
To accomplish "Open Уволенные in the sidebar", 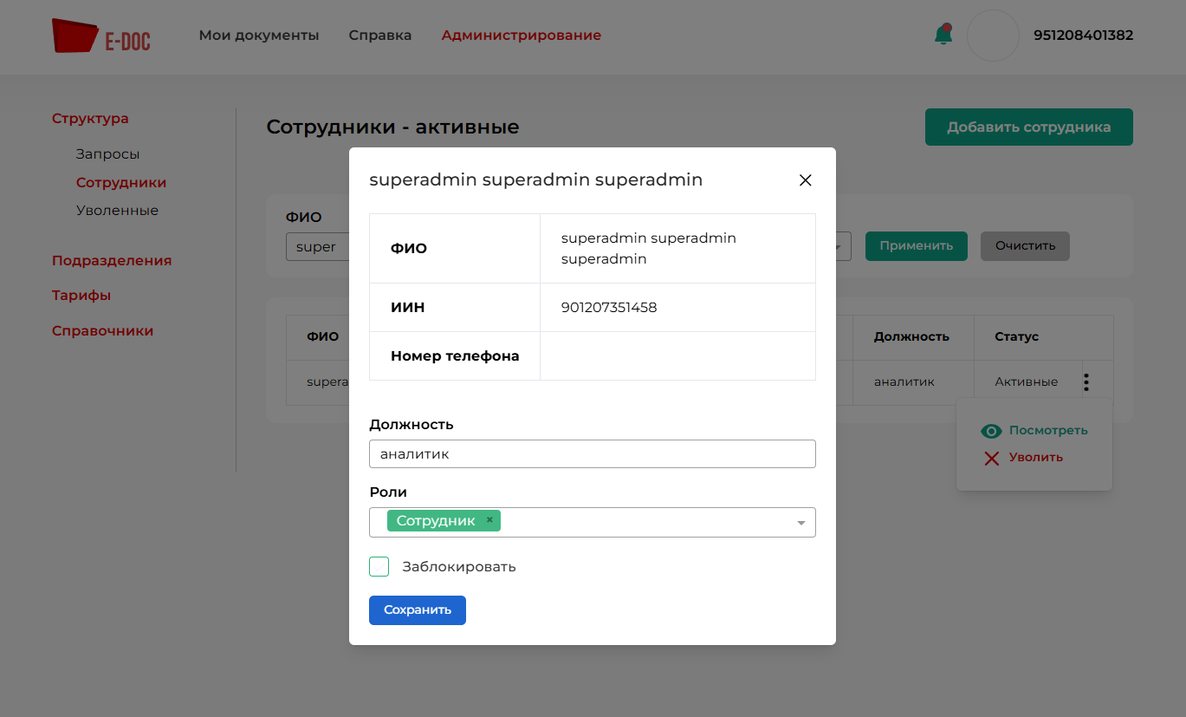I will click(117, 211).
